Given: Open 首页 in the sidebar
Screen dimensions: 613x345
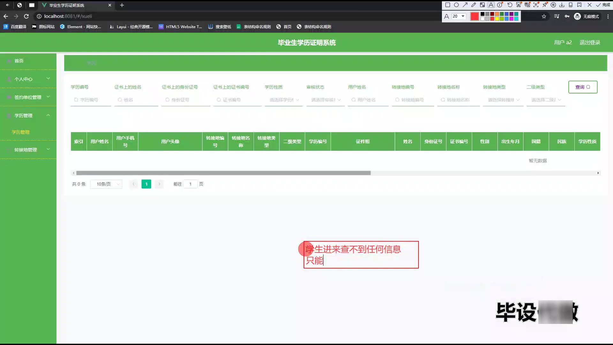Looking at the screenshot, I should pos(19,61).
